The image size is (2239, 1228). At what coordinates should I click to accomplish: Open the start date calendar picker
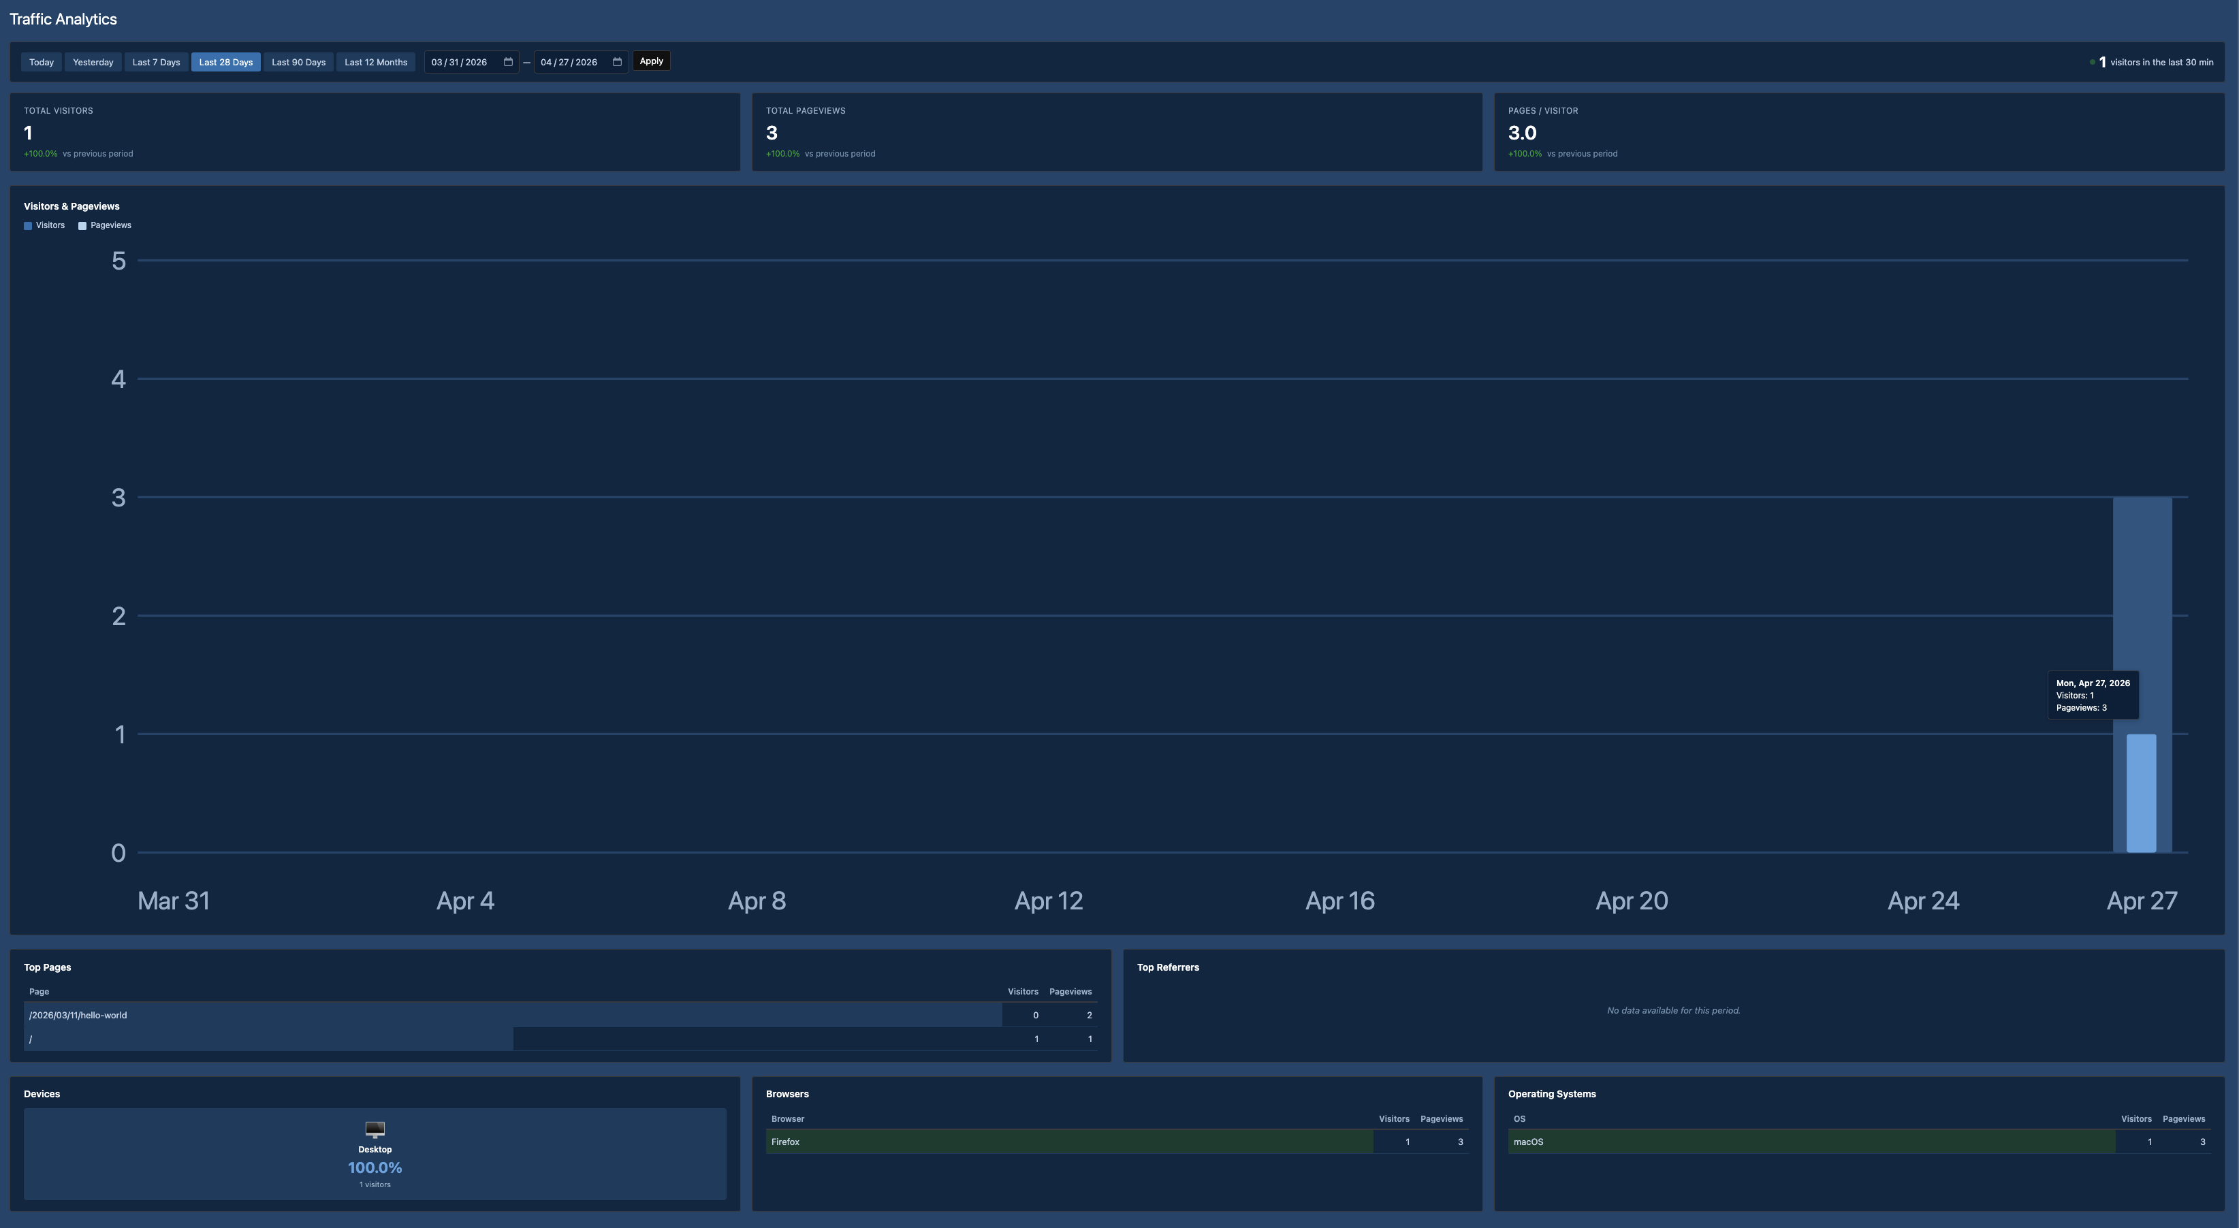coord(507,62)
